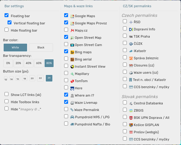Check the Cestná Databanka checkbox
181x145 pixels.
click(x=125, y=103)
